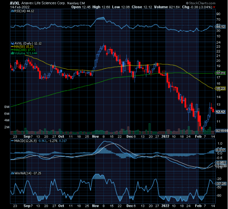
Task: Click the -37.25 Williams %R axis tag
Action: coord(221,184)
